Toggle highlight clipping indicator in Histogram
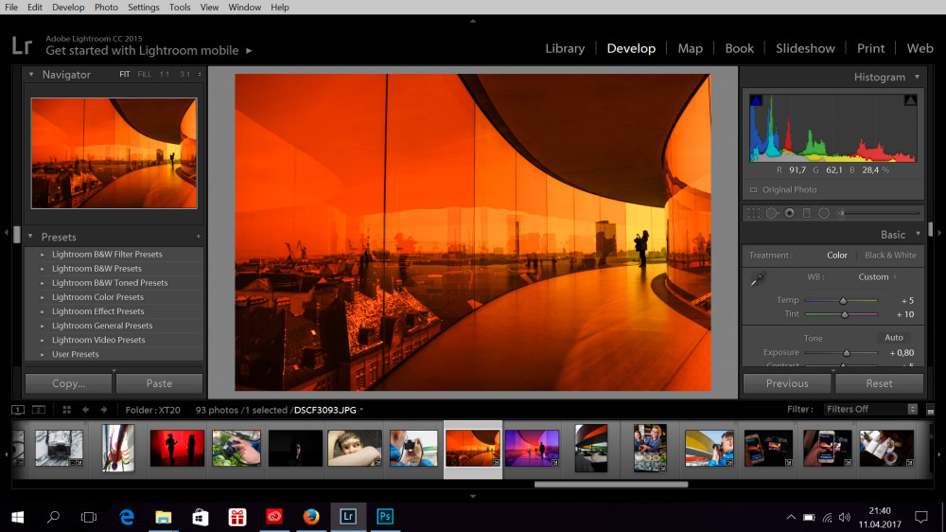 [x=910, y=100]
